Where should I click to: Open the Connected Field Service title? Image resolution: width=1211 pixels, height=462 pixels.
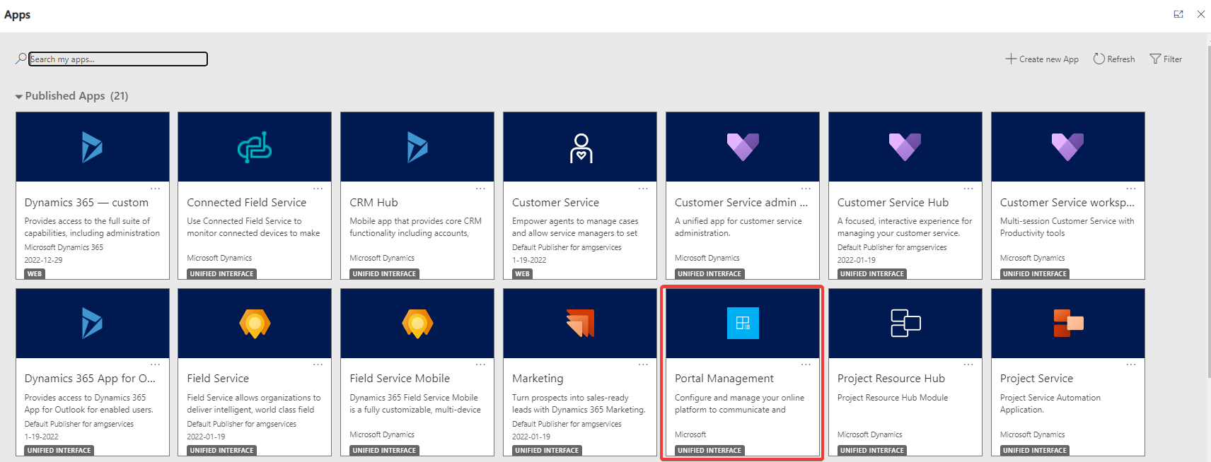(247, 203)
